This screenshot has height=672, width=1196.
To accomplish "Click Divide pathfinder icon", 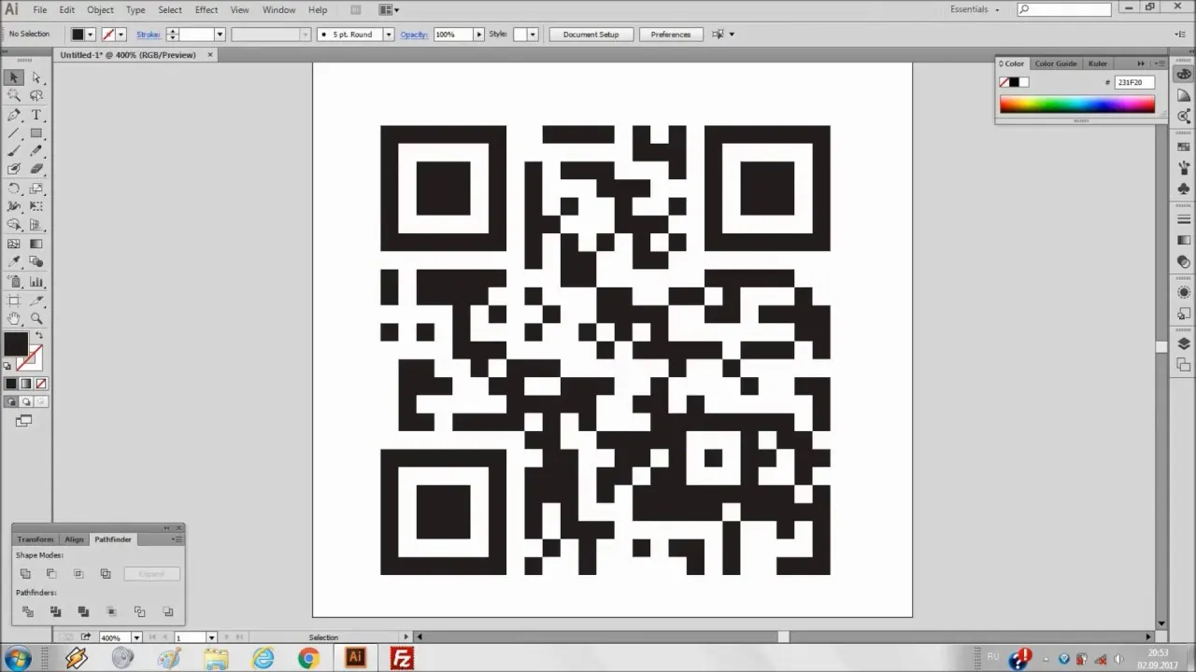I will point(27,611).
